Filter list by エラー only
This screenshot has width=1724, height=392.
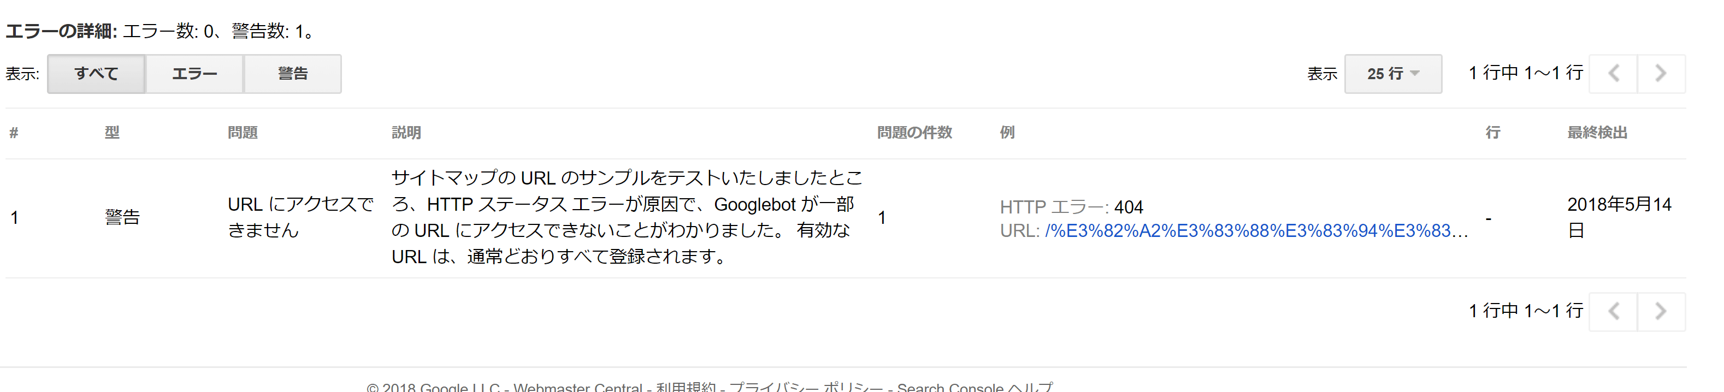pos(195,74)
